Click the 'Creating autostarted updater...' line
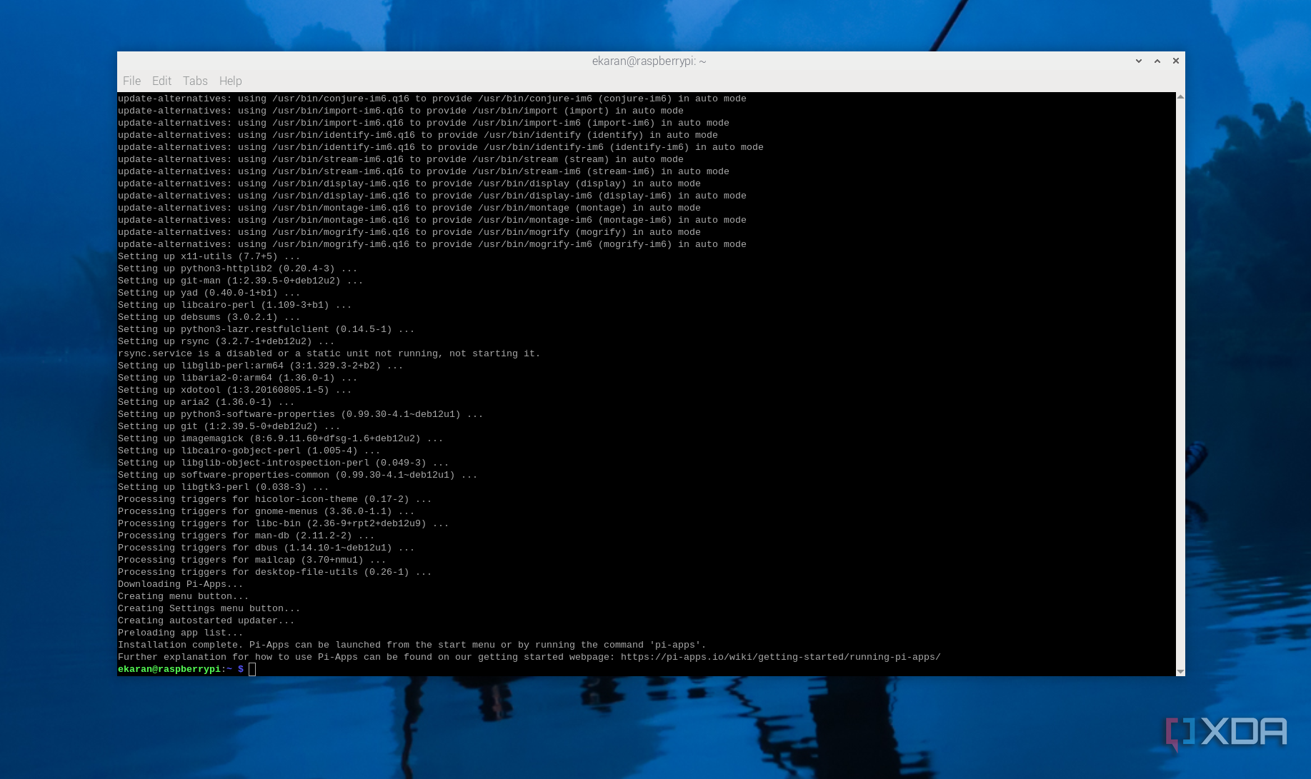The height and width of the screenshot is (779, 1311). [206, 620]
